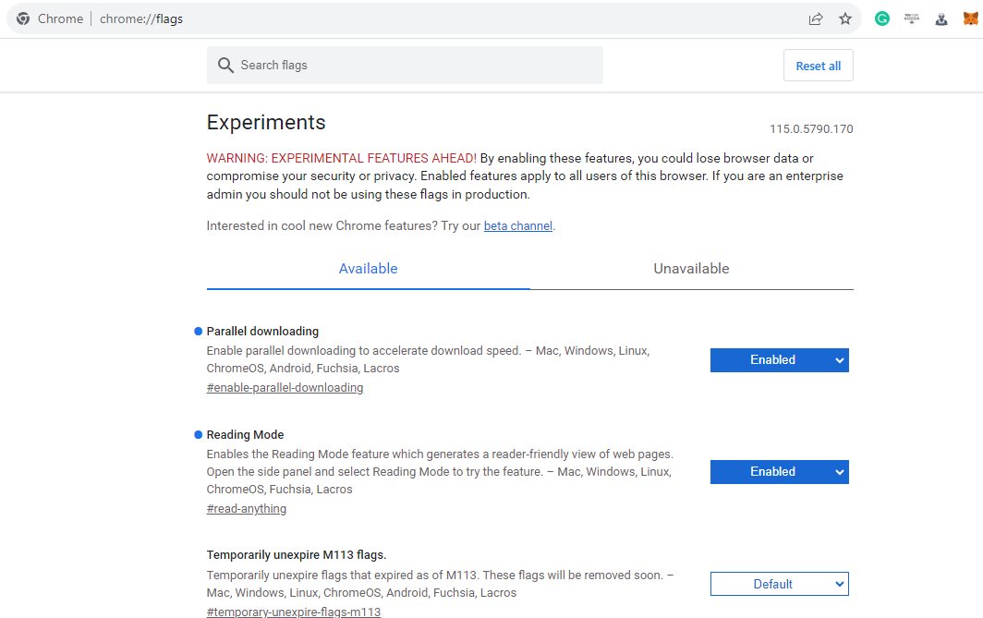Screen dimensions: 983x618
Task: Focus the Search flags input field
Action: [x=405, y=66]
